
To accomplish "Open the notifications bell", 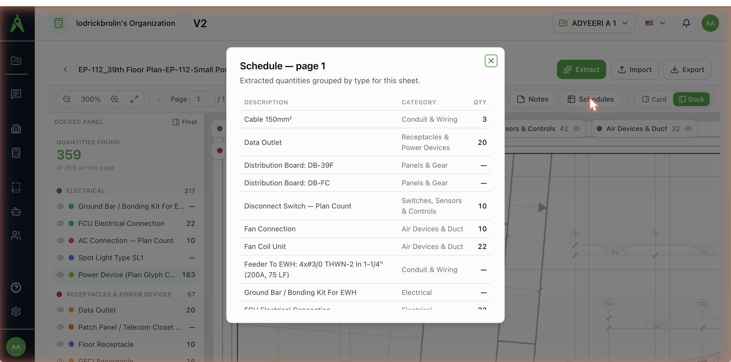I will click(x=686, y=23).
